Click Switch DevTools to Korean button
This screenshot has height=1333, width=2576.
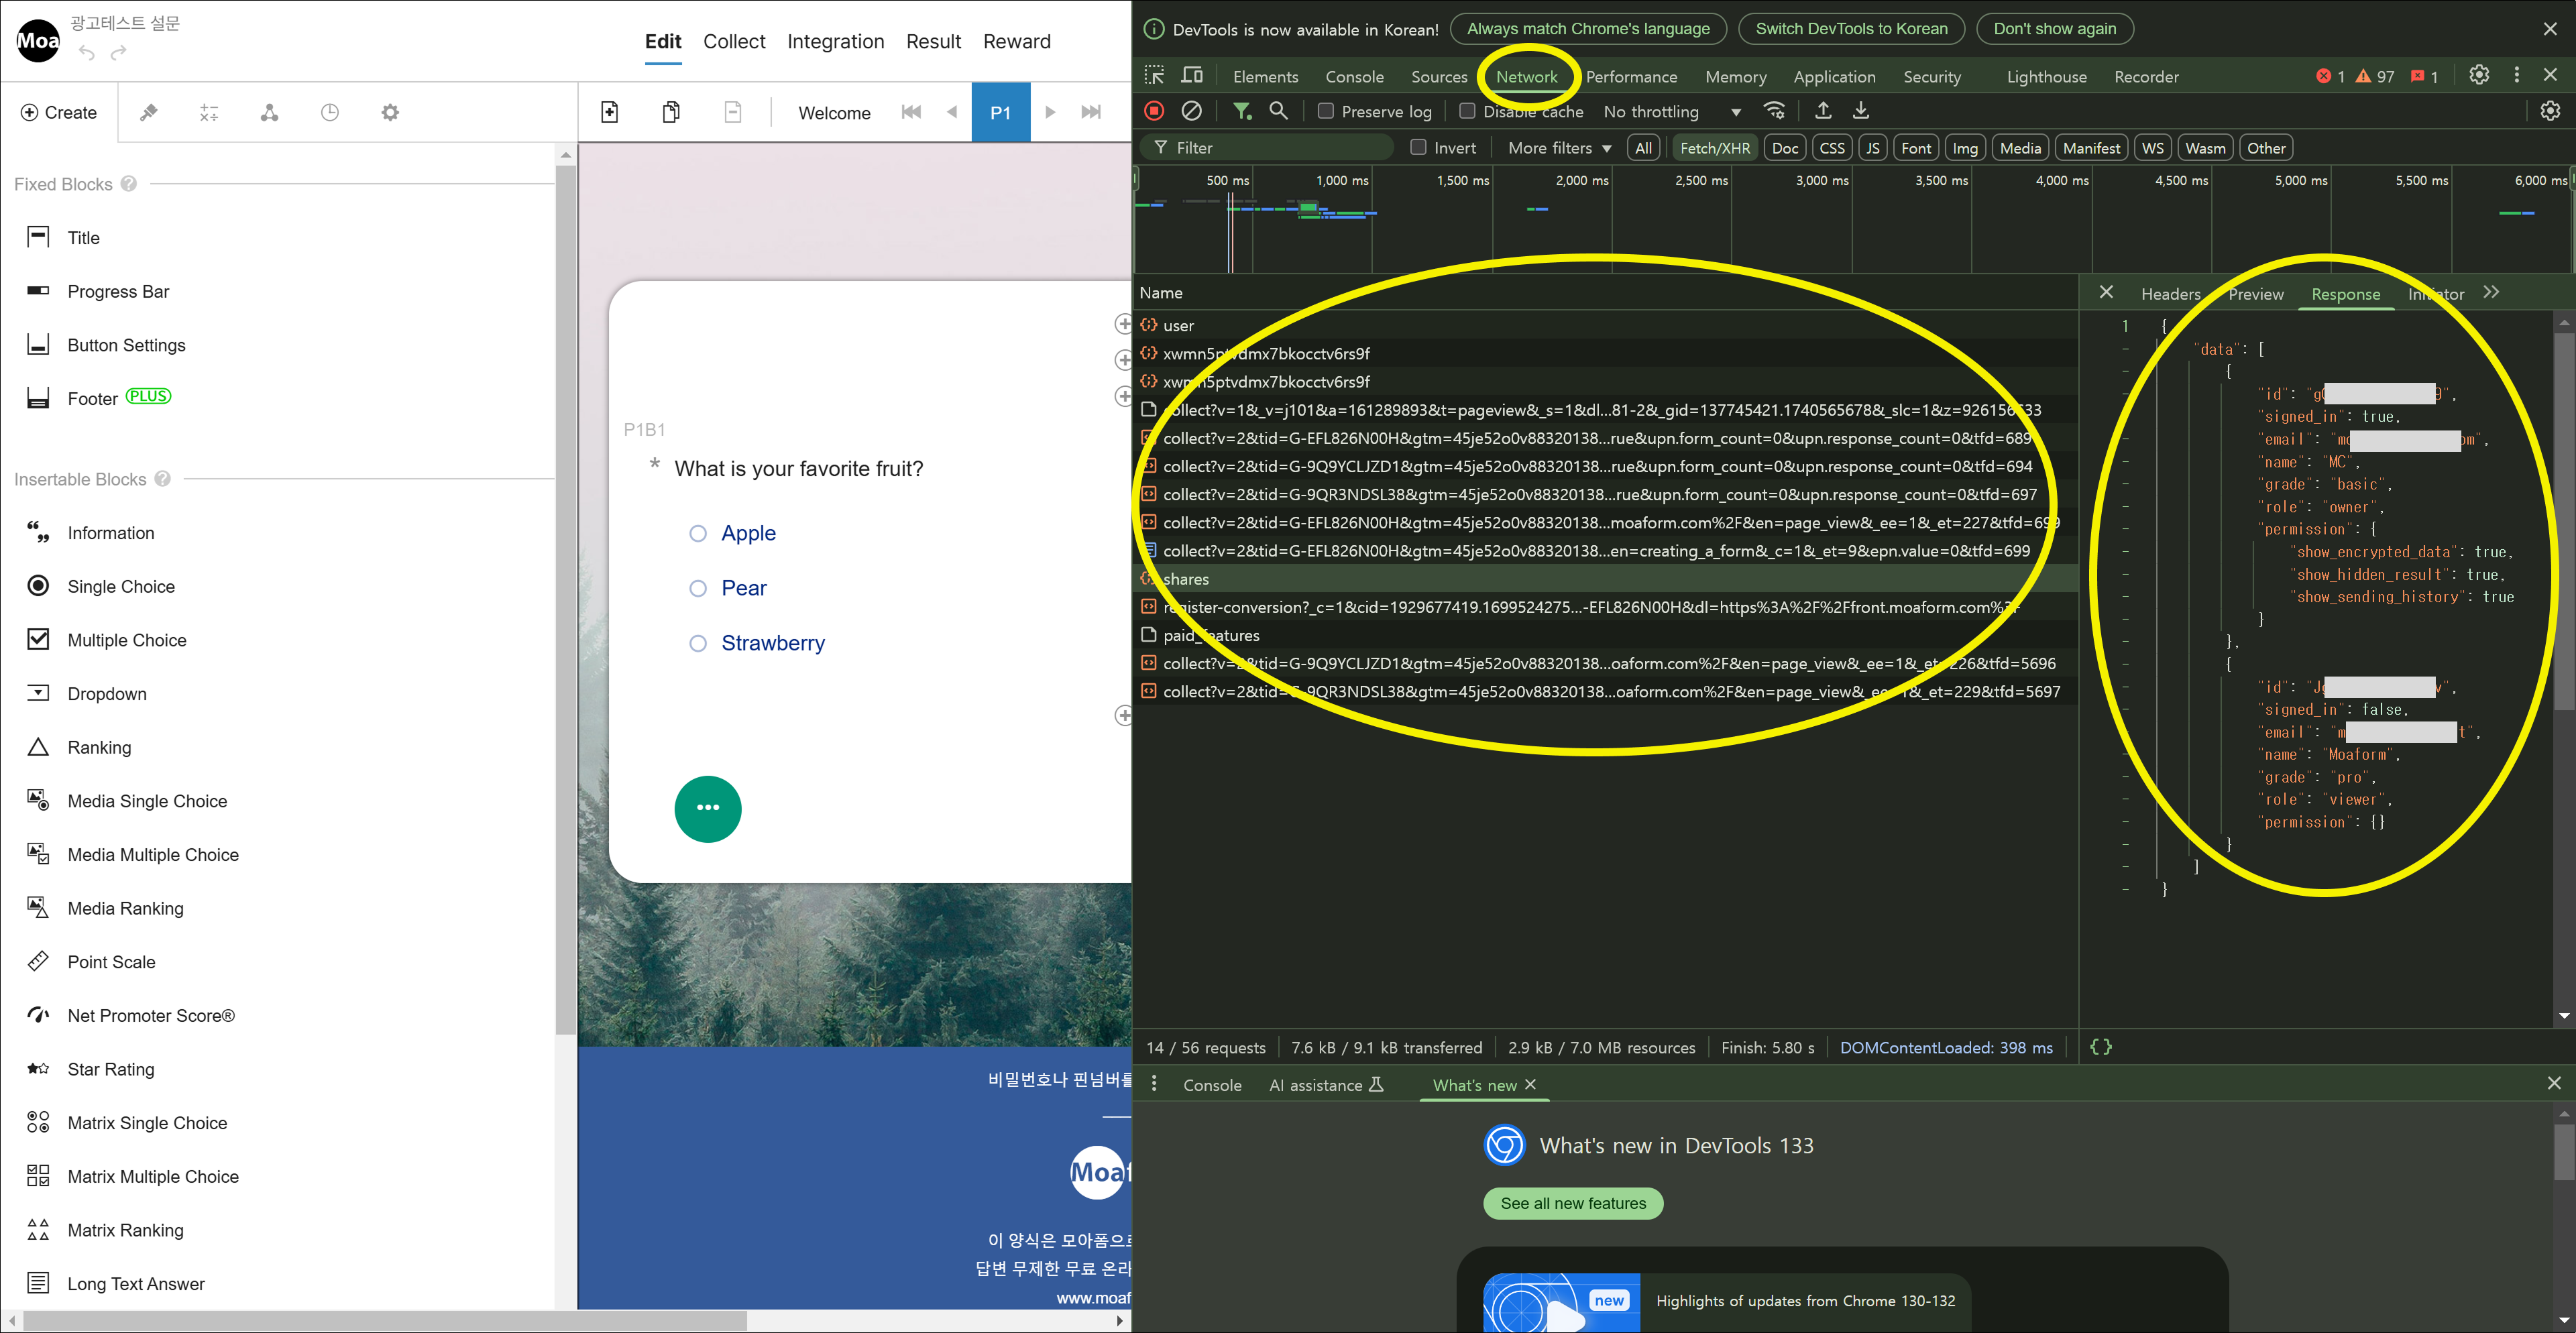(1851, 29)
